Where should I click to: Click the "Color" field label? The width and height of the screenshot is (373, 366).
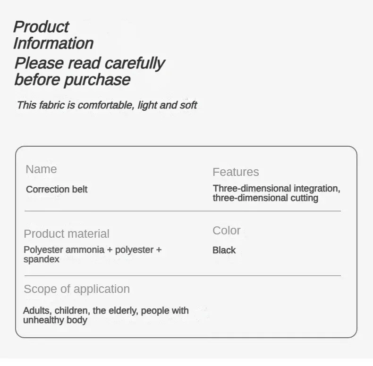(227, 230)
